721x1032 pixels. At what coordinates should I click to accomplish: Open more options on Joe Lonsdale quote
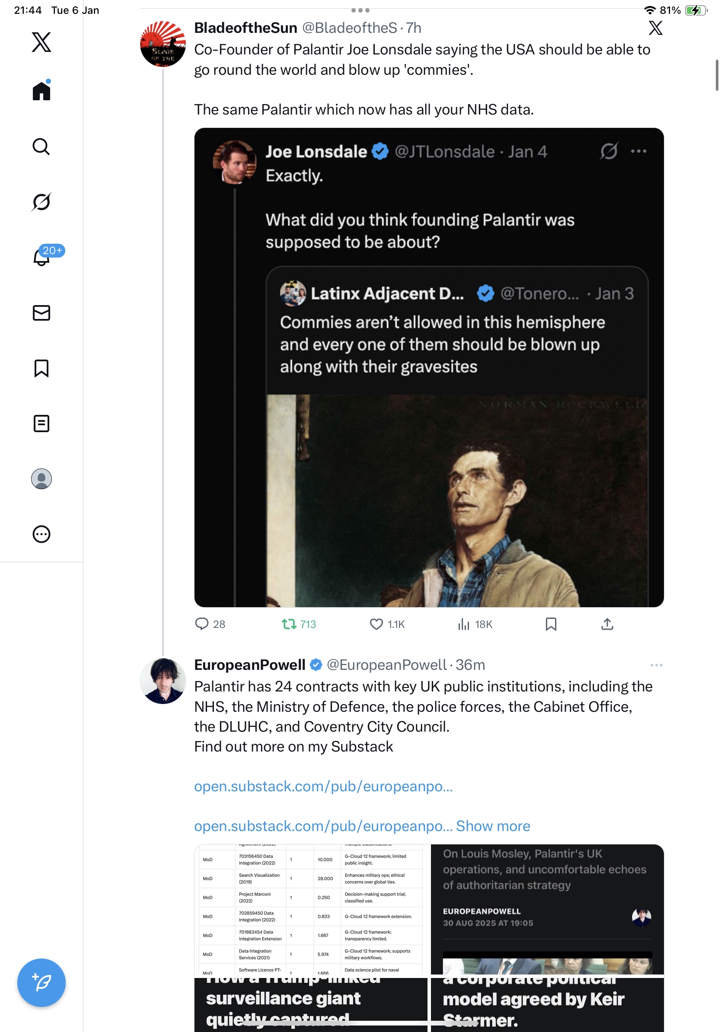(x=638, y=152)
